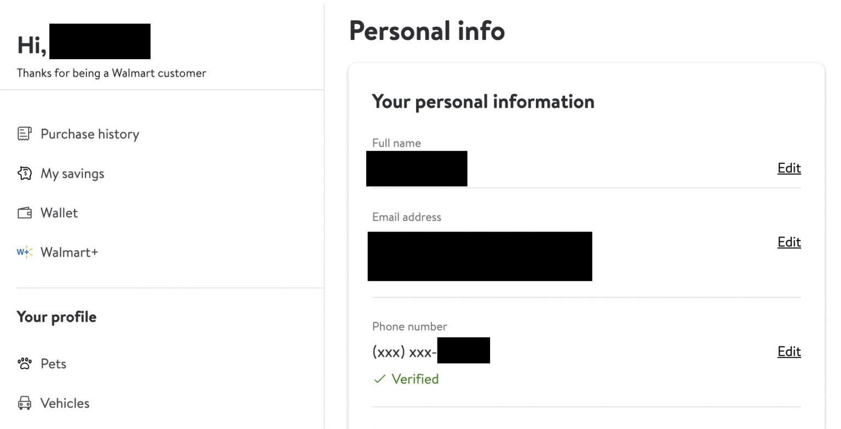Go to My savings page
This screenshot has width=841, height=429.
coord(72,173)
